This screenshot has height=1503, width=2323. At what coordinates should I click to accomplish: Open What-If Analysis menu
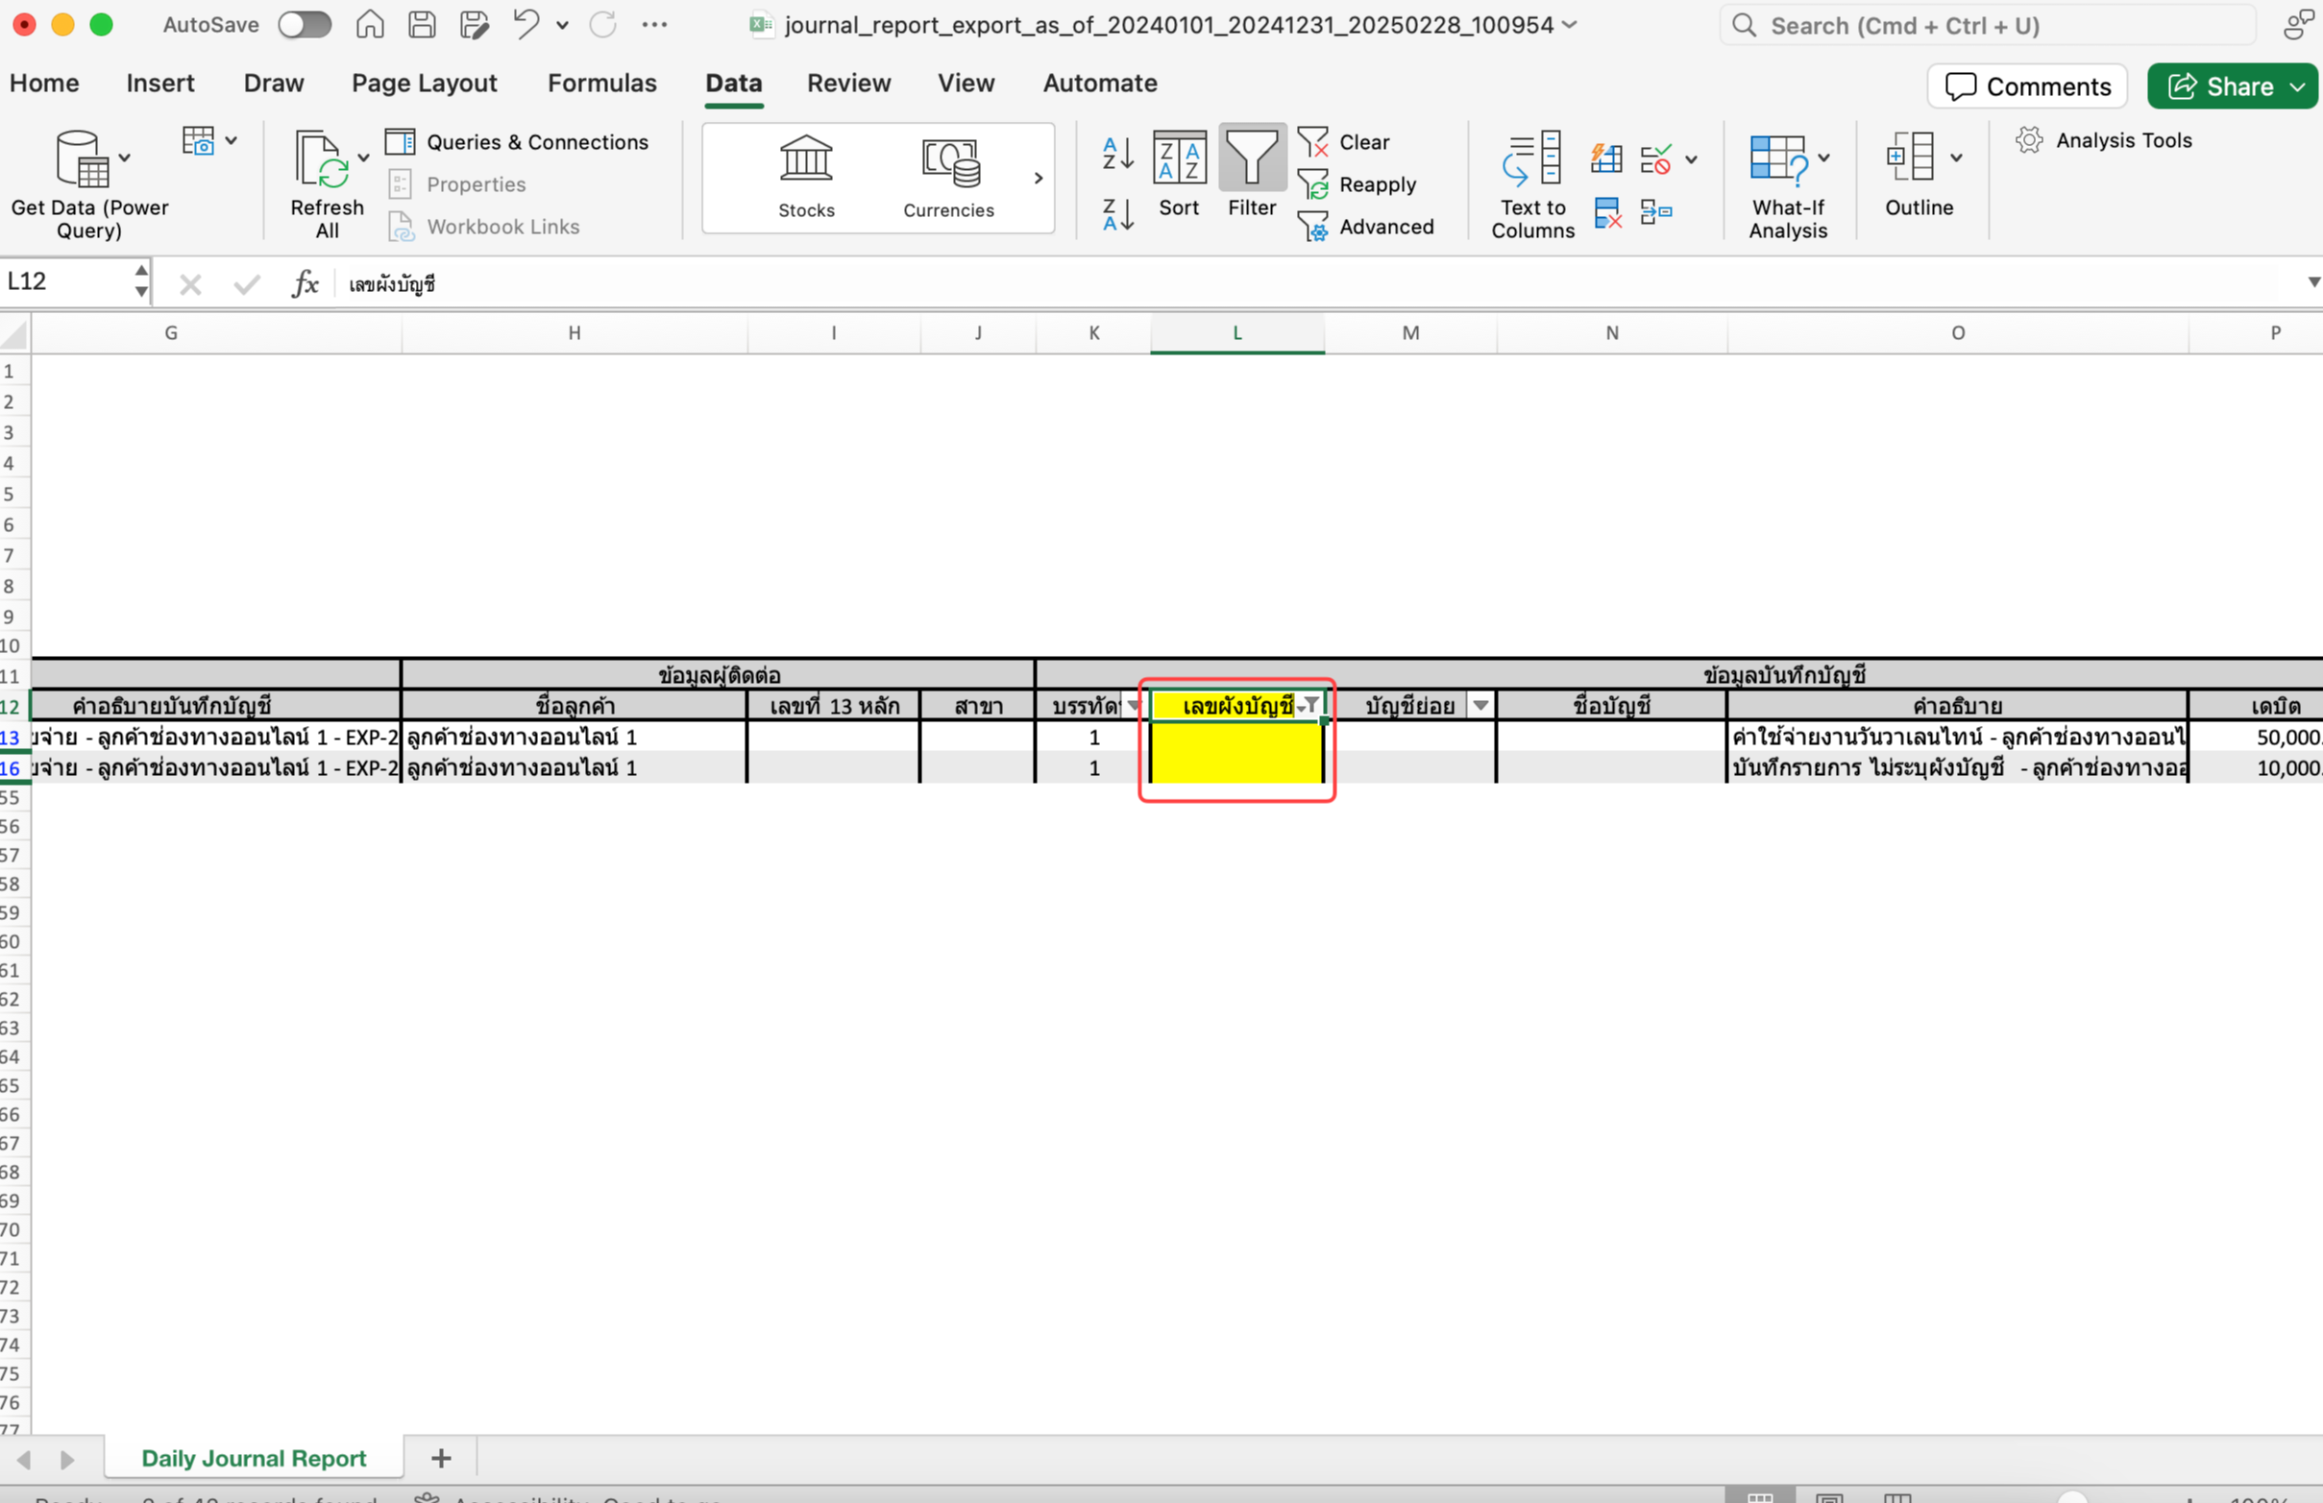tap(1788, 184)
